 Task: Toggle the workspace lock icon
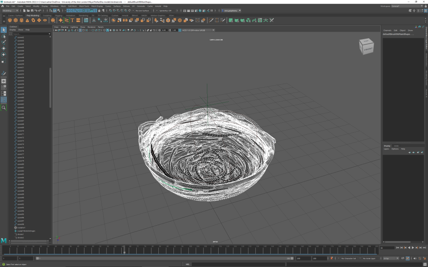click(425, 6)
